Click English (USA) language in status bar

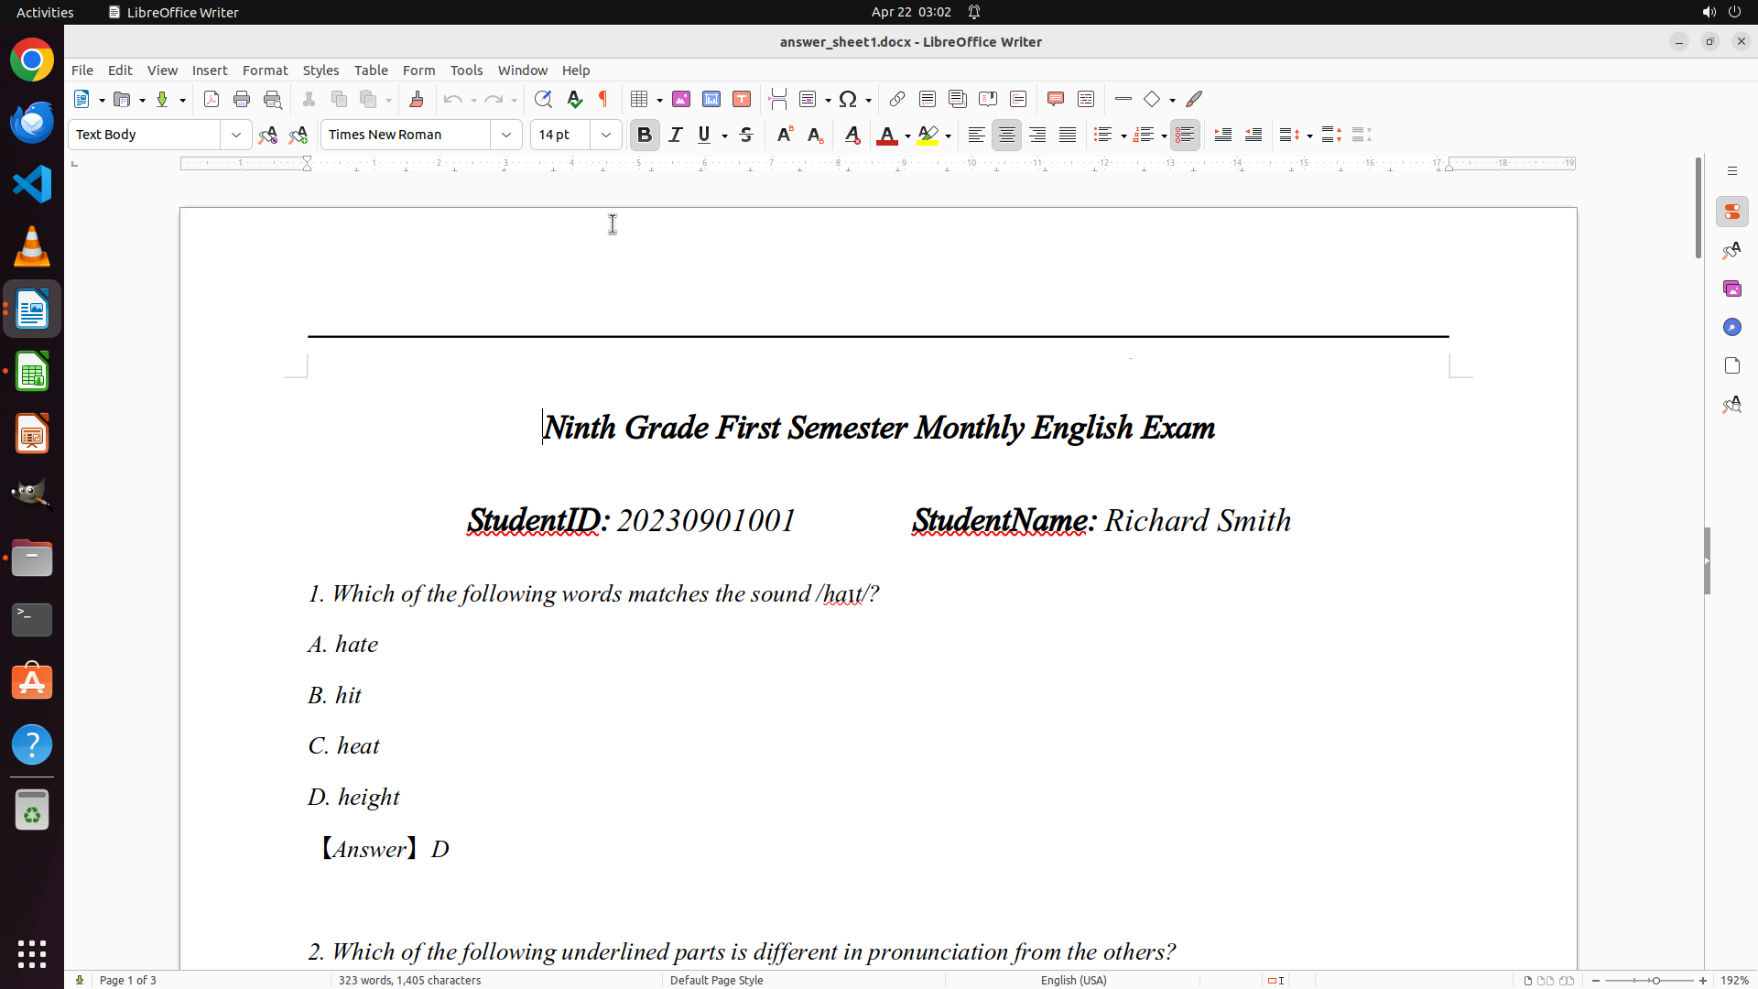pos(1073,980)
